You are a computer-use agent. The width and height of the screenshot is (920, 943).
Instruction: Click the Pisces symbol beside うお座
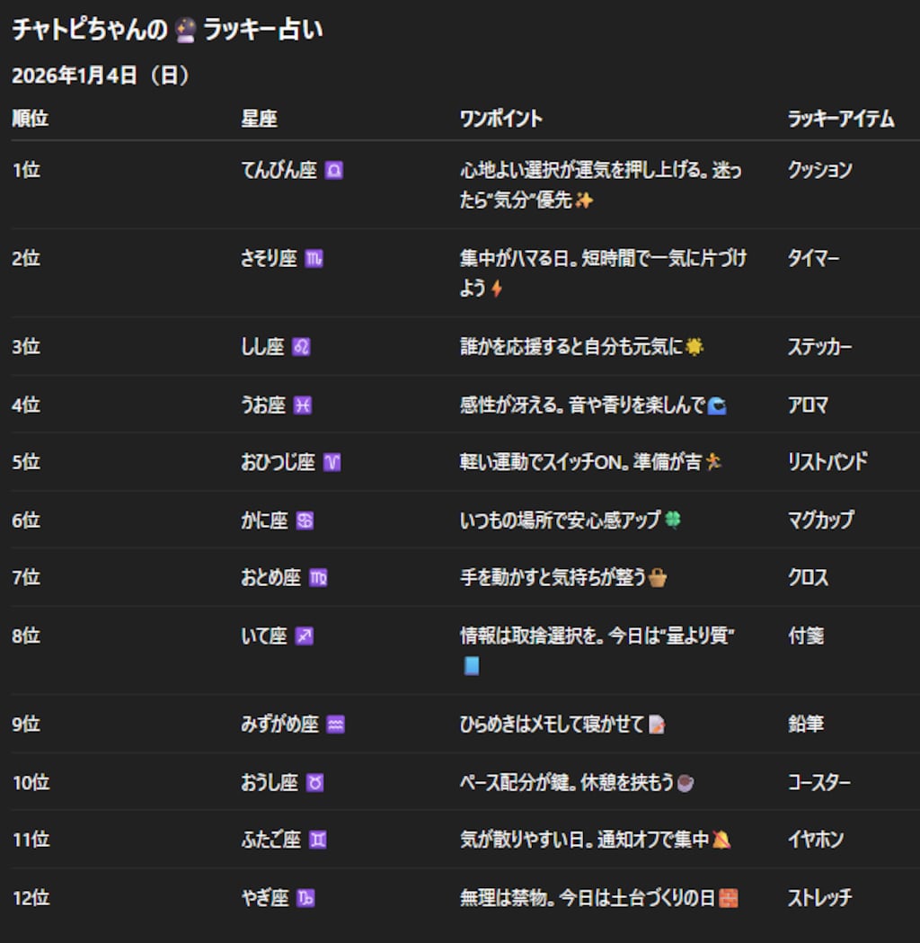point(304,405)
